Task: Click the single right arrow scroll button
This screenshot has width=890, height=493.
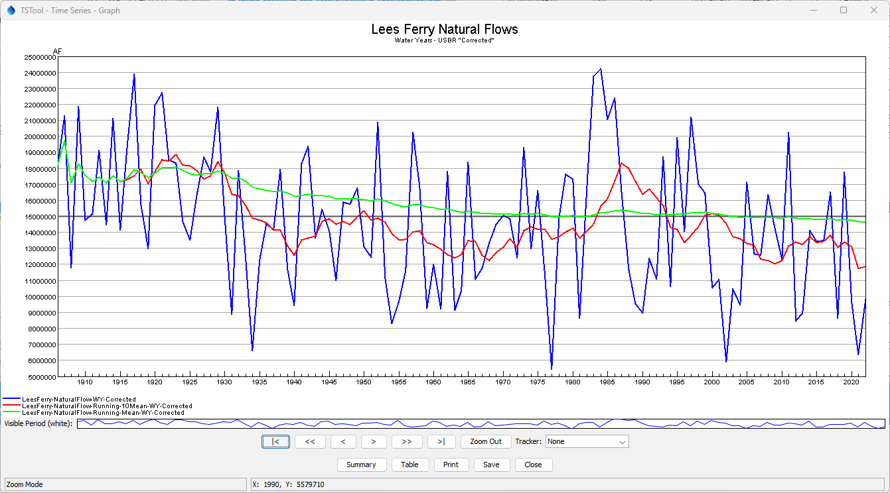Action: tap(374, 441)
